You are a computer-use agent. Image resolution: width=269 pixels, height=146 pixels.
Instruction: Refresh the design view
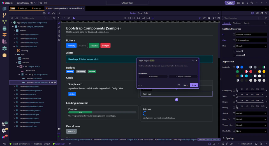(x=214, y=18)
